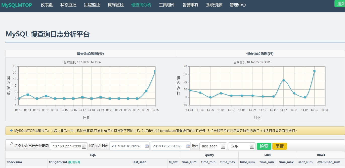Viewport: 345px width, 168px height.
Task: Open the 状态监控 menu
Action: point(68,5)
